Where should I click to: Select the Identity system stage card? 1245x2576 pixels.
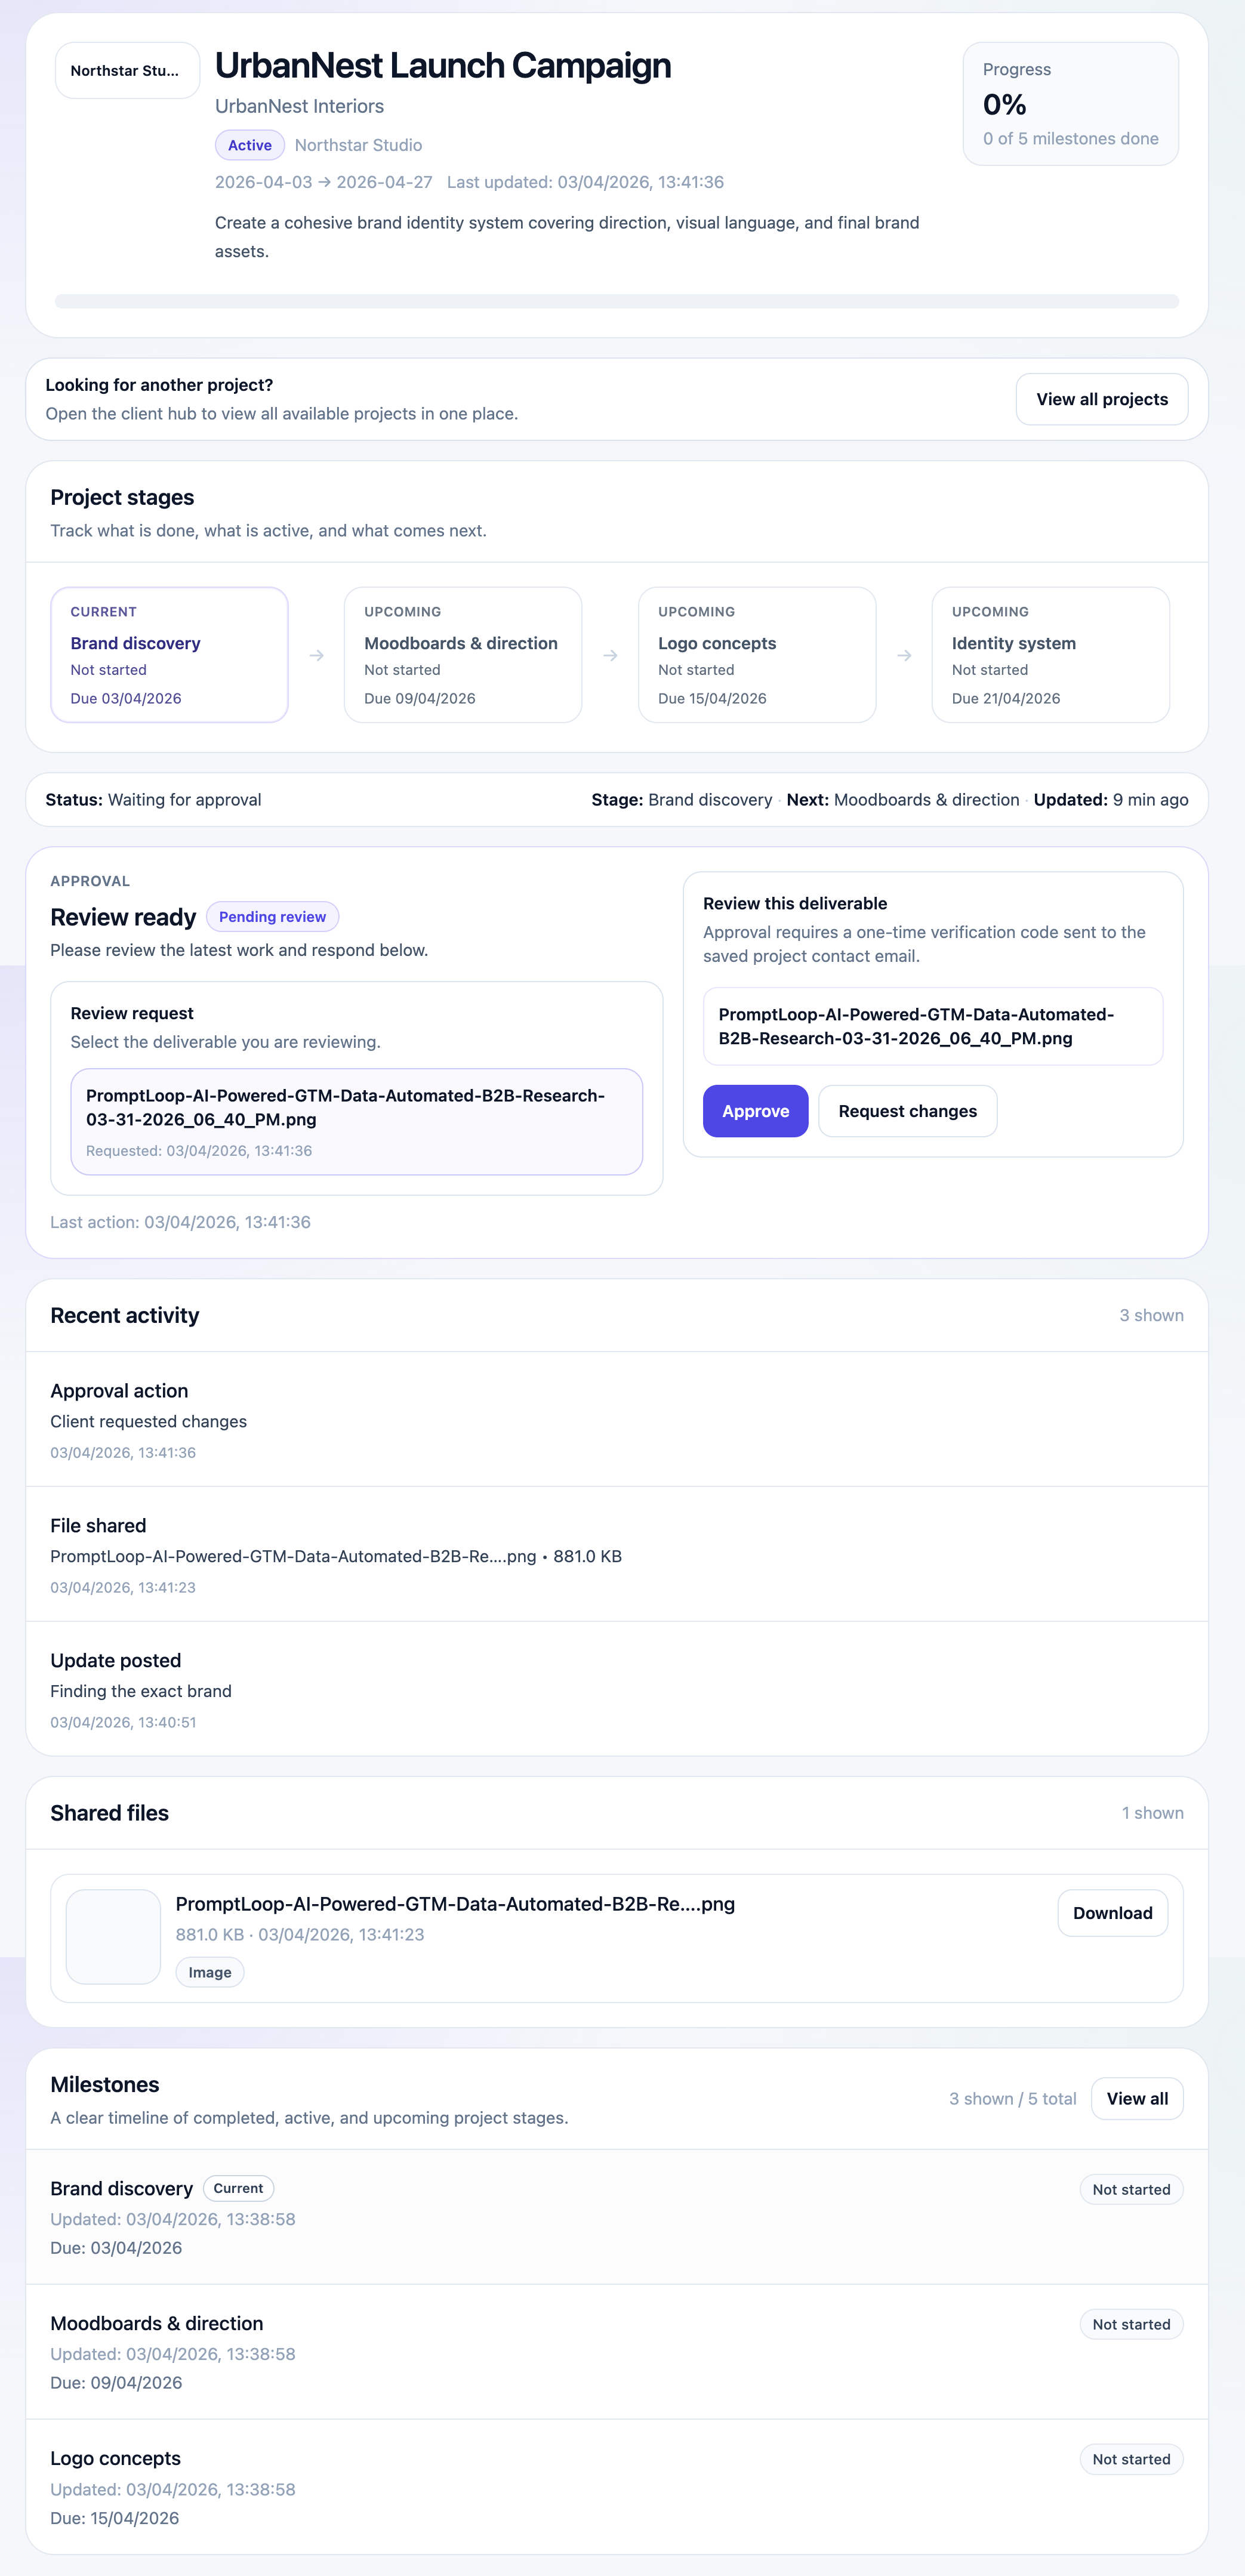[1050, 655]
